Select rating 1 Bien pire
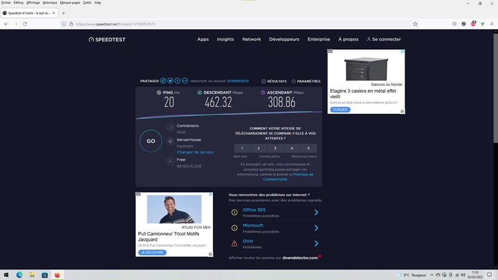 pos(242,148)
